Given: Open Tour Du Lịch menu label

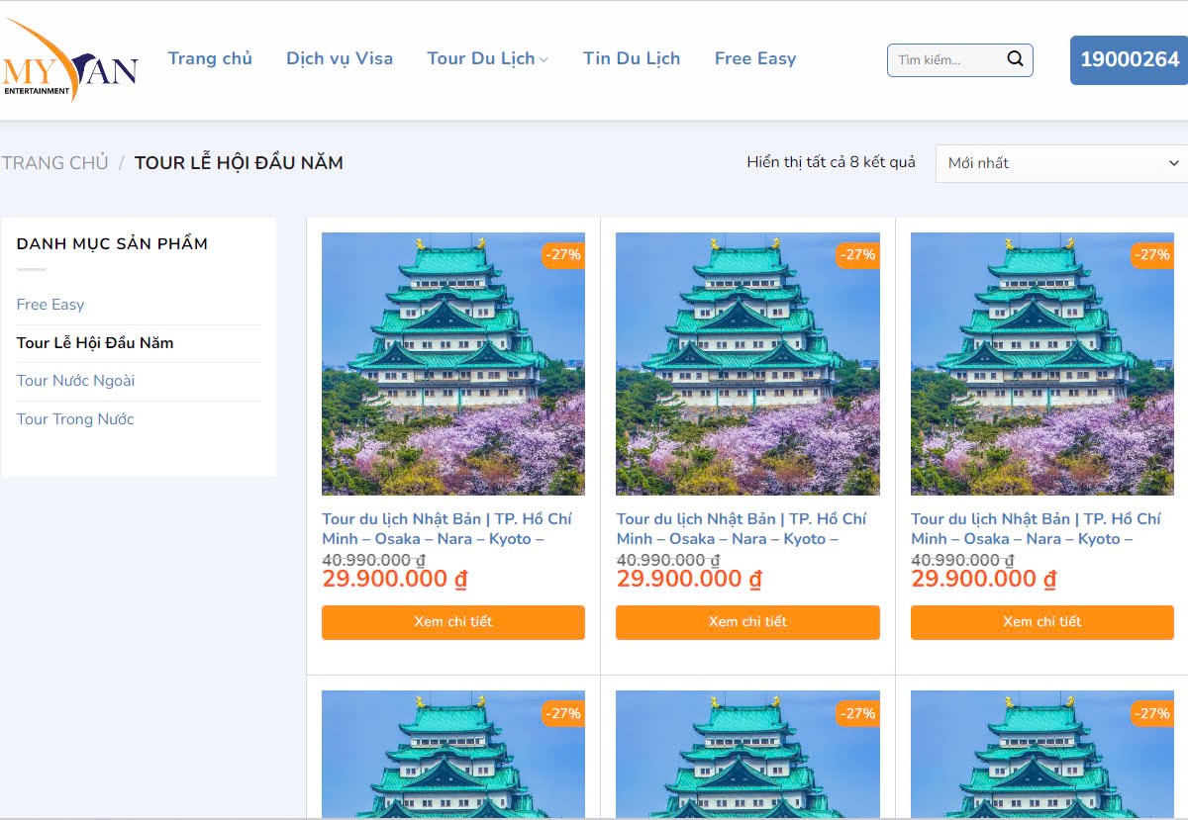Looking at the screenshot, I should (x=481, y=58).
